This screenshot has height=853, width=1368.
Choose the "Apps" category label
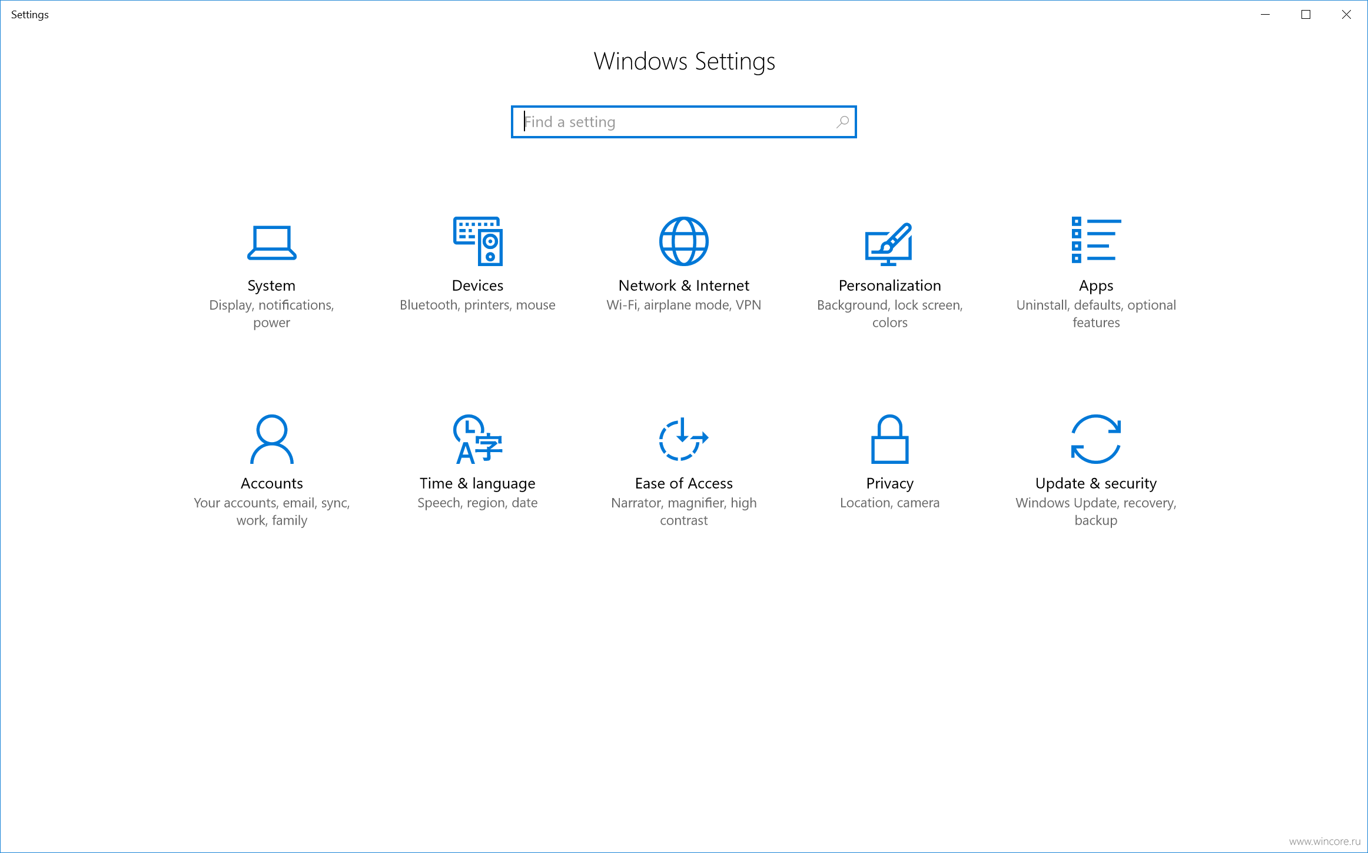pos(1095,286)
